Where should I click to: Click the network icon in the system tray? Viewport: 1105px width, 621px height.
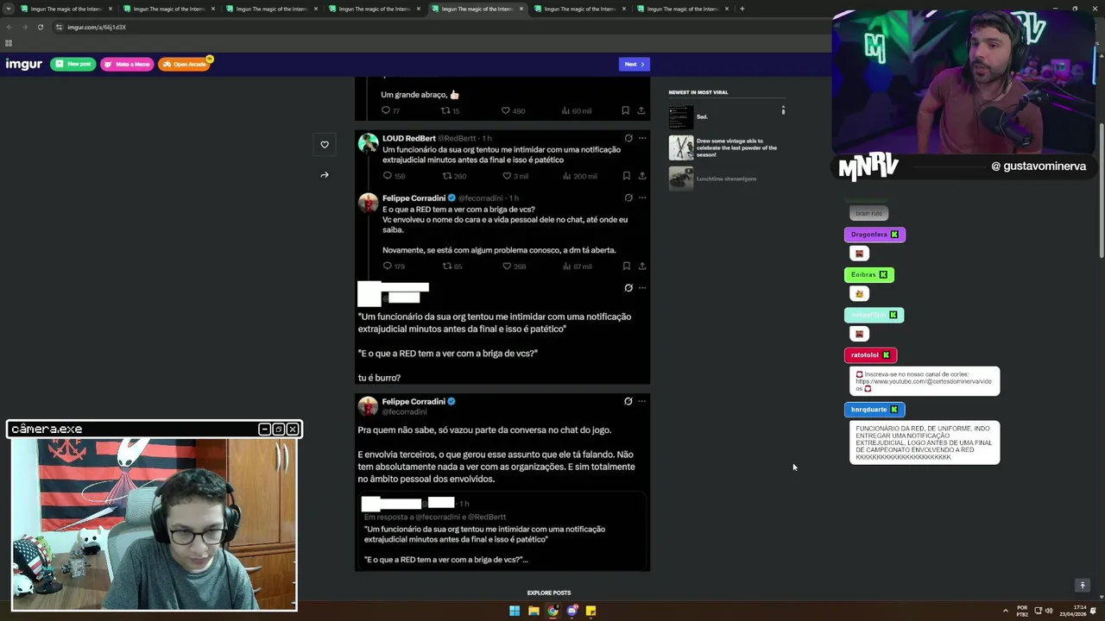pos(1038,611)
